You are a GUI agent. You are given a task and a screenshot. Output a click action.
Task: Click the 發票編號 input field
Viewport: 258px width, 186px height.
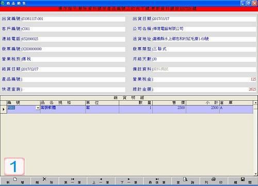pos(74,49)
